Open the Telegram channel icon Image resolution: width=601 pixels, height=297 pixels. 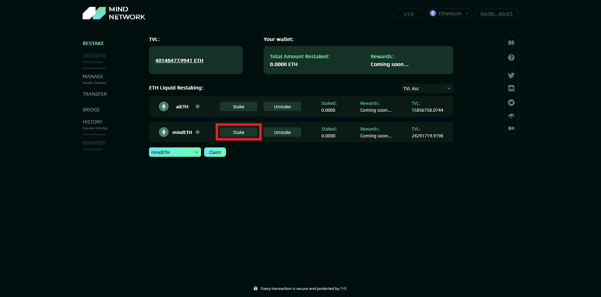click(511, 103)
